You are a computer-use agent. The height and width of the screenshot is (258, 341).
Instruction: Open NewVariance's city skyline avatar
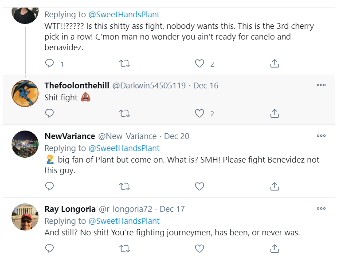(24, 144)
